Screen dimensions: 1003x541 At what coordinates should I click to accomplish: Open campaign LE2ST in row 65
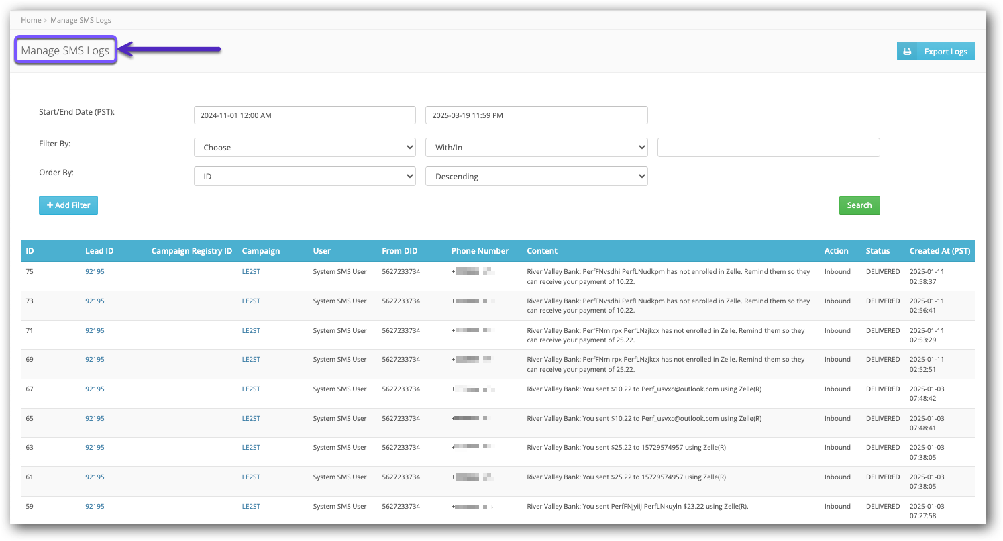click(x=251, y=419)
